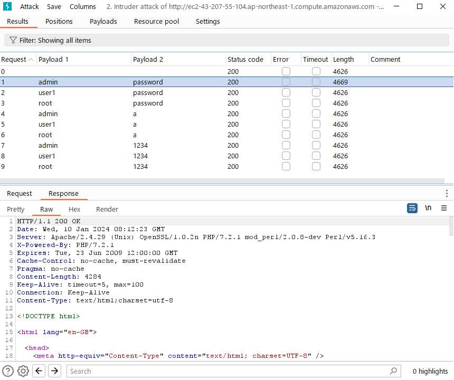The height and width of the screenshot is (380, 454).
Task: Switch to the Settings tab
Action: (x=208, y=22)
